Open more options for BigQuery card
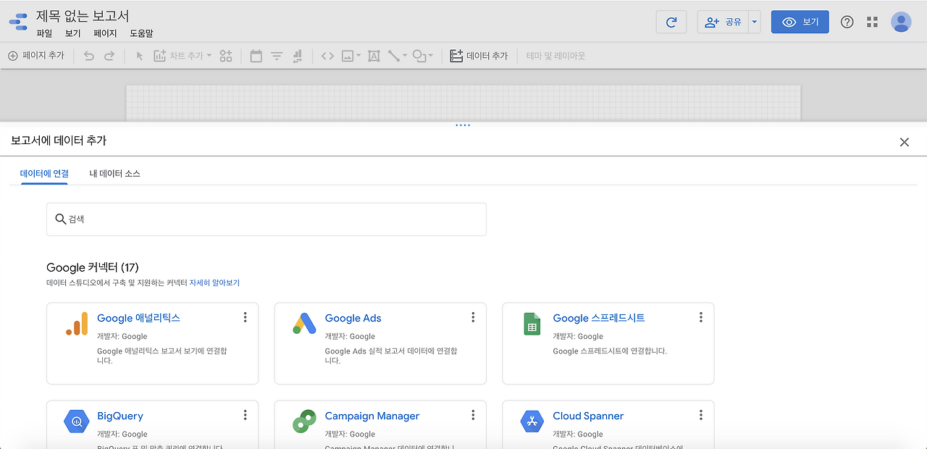 pyautogui.click(x=246, y=415)
